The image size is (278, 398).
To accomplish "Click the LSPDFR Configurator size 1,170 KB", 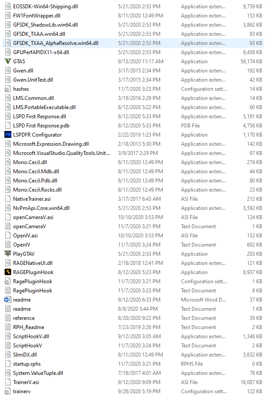I will click(253, 135).
